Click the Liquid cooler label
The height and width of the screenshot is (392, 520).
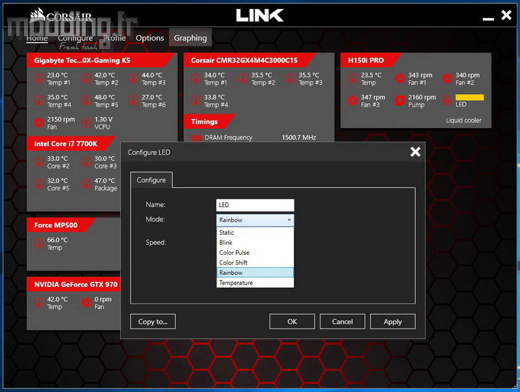click(x=463, y=120)
